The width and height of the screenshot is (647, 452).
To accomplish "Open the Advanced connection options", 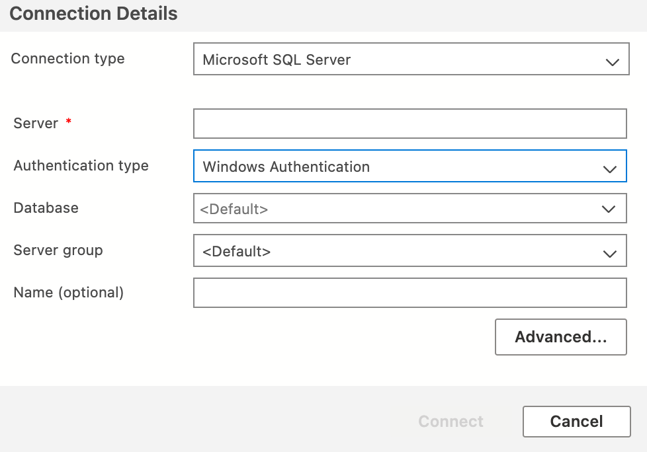I will [560, 336].
